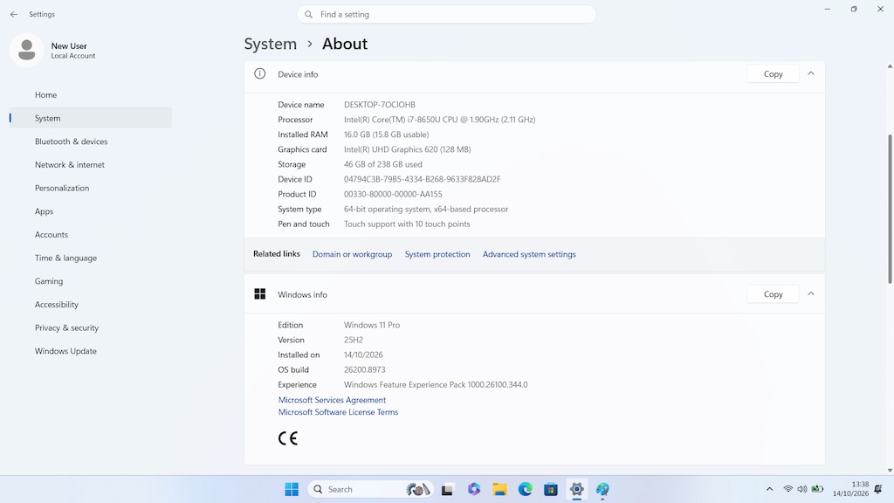
Task: Open Wi-Fi network status in the tray
Action: point(788,489)
